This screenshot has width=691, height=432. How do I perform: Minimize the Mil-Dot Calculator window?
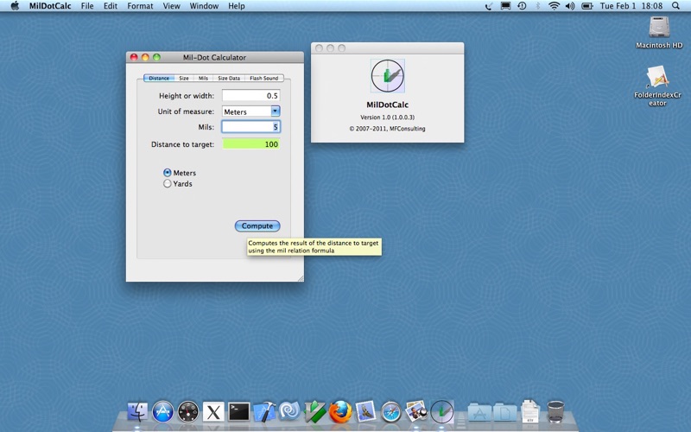(145, 57)
